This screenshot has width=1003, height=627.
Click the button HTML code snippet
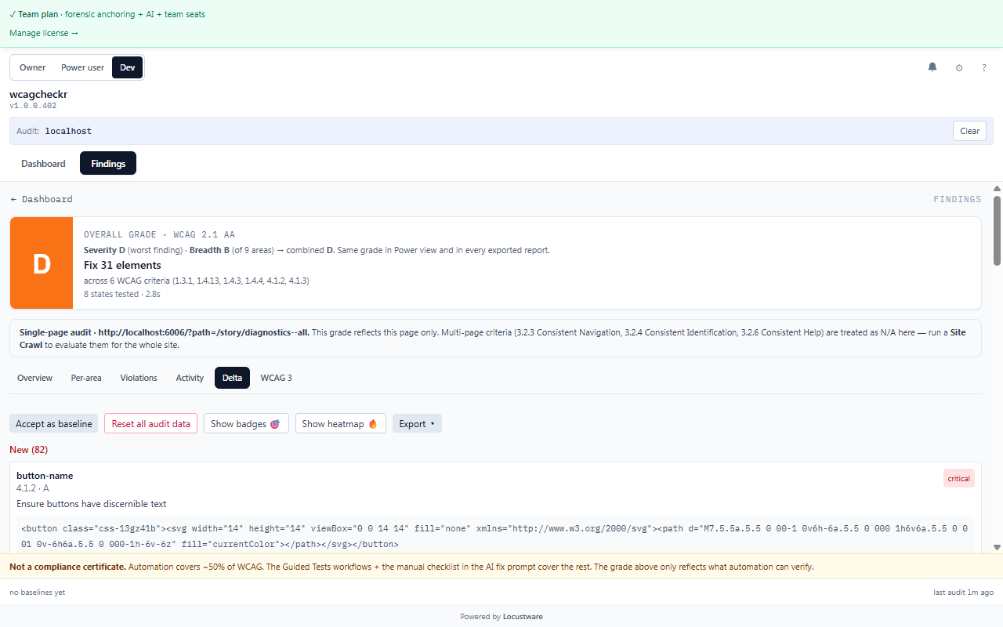click(x=495, y=536)
